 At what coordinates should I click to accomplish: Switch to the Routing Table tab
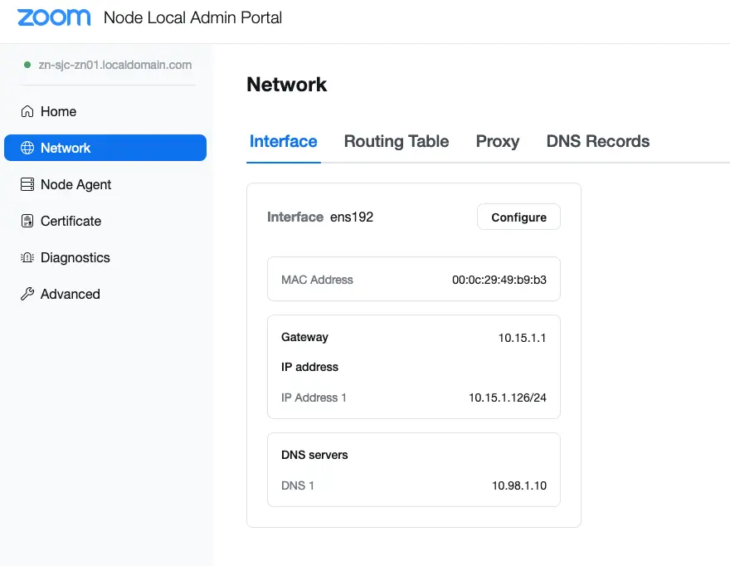397,141
